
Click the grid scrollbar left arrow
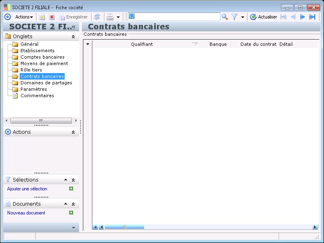tap(101, 227)
